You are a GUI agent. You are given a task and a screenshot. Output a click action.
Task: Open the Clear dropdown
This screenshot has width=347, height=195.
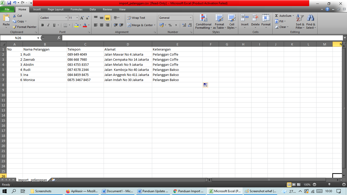pos(282,27)
